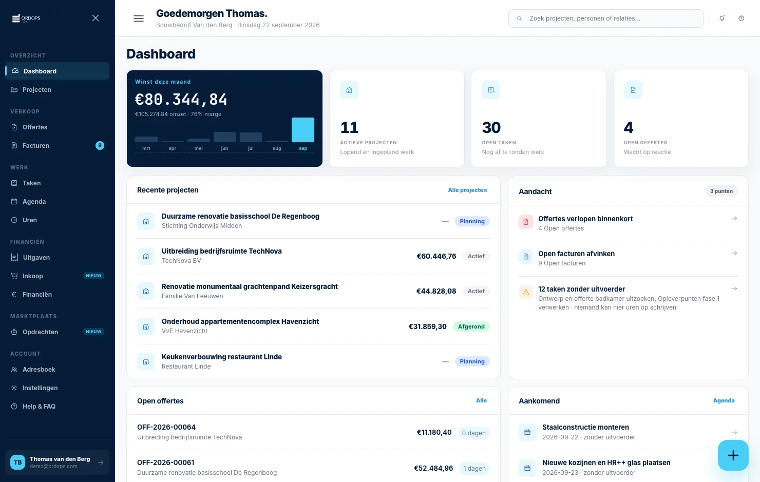Expand Open facturen afvinken arrow
Screen dimensions: 760x482
click(x=734, y=253)
